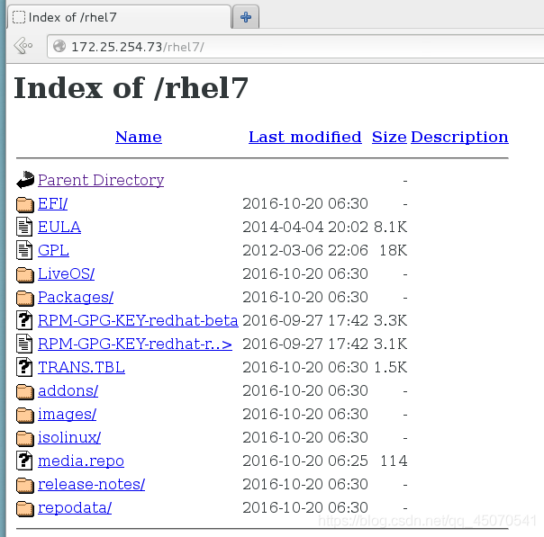
Task: Click GPL's date '2012-03-06 22:06'
Action: tap(305, 250)
